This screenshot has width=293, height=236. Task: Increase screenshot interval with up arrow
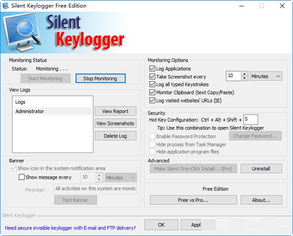pos(244,74)
